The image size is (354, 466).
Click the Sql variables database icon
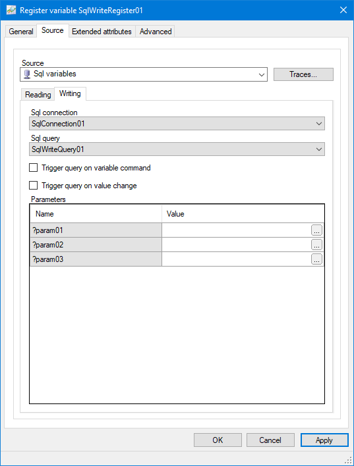[x=27, y=74]
